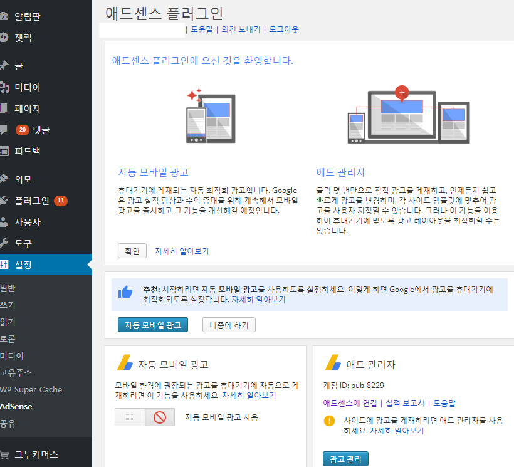Click the 광고 관리 button

(345, 459)
